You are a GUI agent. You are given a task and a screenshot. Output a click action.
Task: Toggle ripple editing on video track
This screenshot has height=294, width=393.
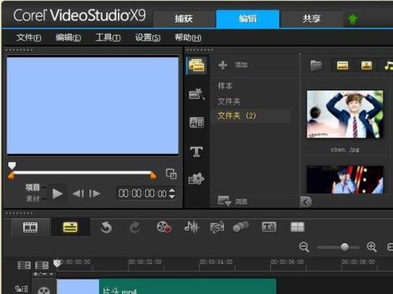(x=21, y=289)
